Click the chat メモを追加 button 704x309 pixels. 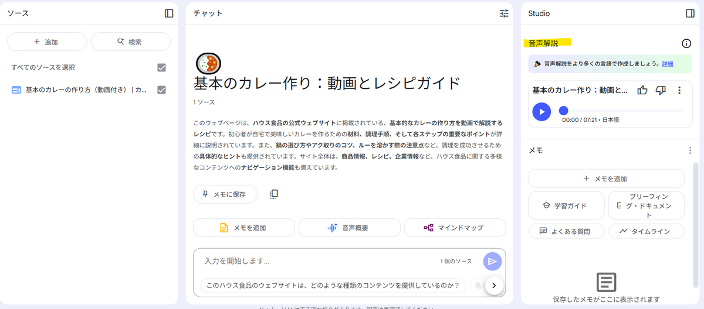pos(244,228)
